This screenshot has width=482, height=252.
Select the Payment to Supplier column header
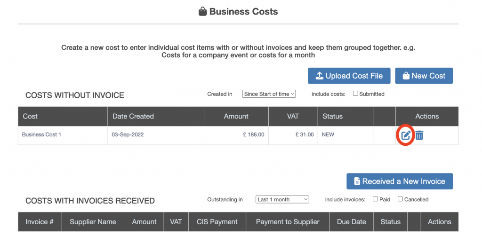[287, 222]
